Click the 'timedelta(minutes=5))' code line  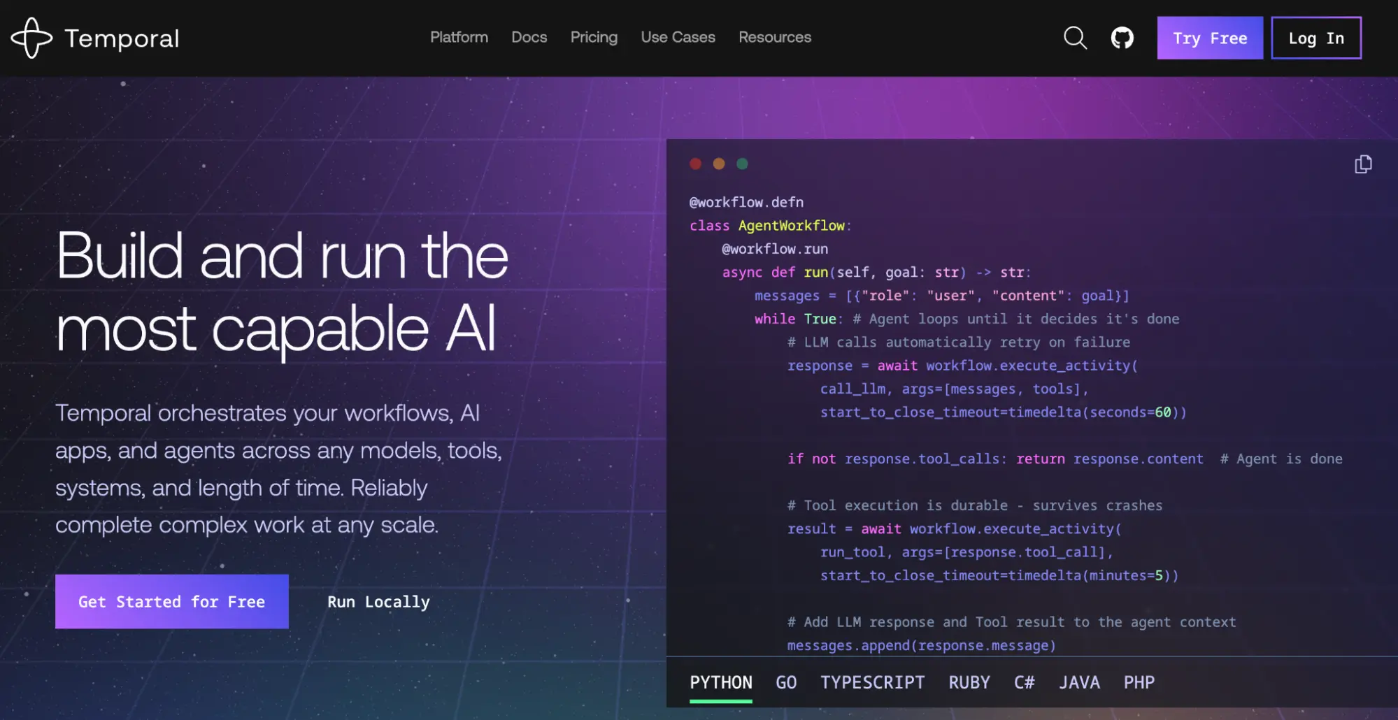999,576
